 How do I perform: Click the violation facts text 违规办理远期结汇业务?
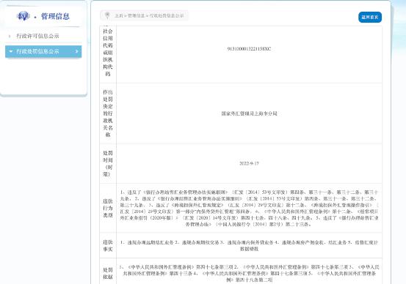coord(249,245)
